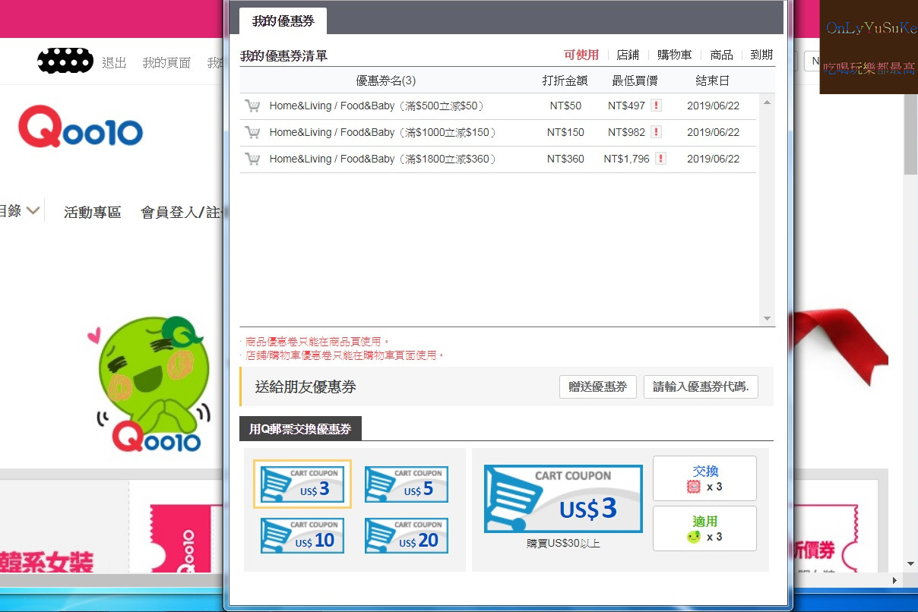Select the US$3 cart coupon icon
The image size is (918, 612).
pos(302,484)
